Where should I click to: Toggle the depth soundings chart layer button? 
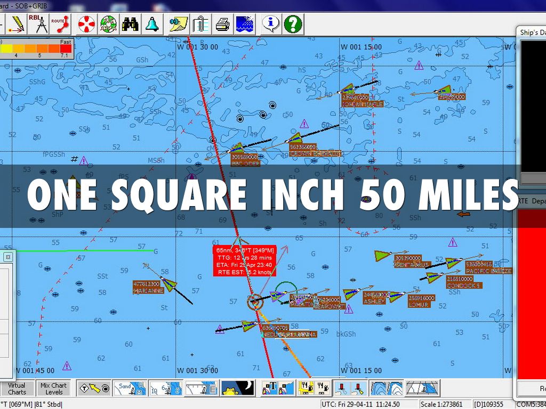(165, 388)
